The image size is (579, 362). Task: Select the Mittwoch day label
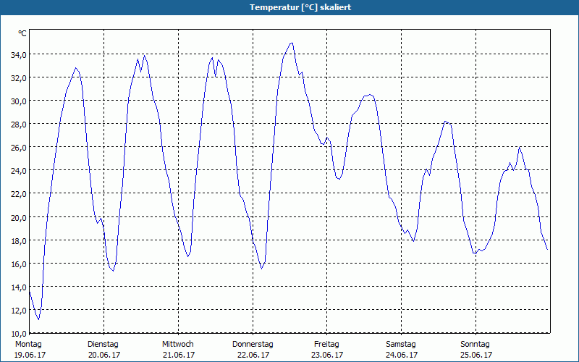tap(177, 345)
